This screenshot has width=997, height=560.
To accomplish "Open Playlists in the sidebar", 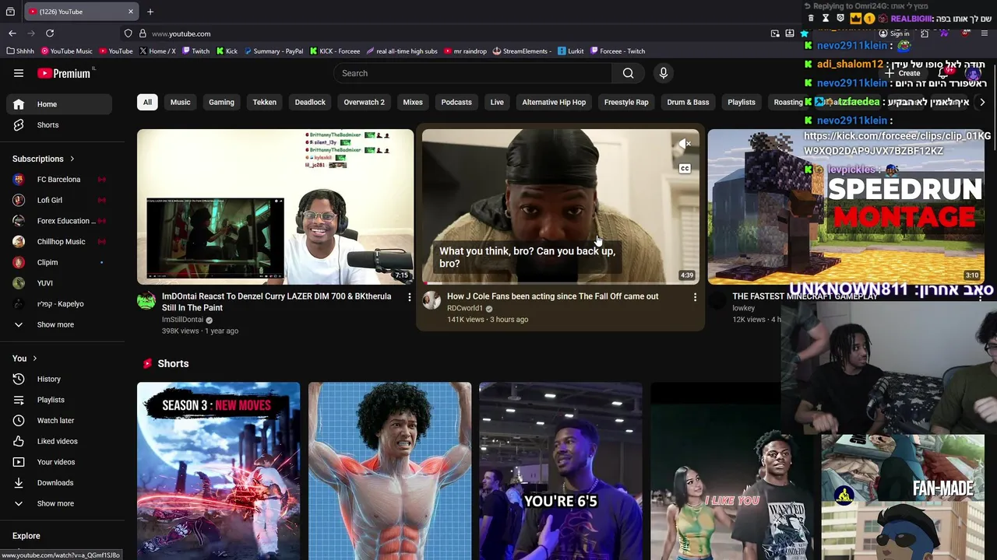I will 59,400.
